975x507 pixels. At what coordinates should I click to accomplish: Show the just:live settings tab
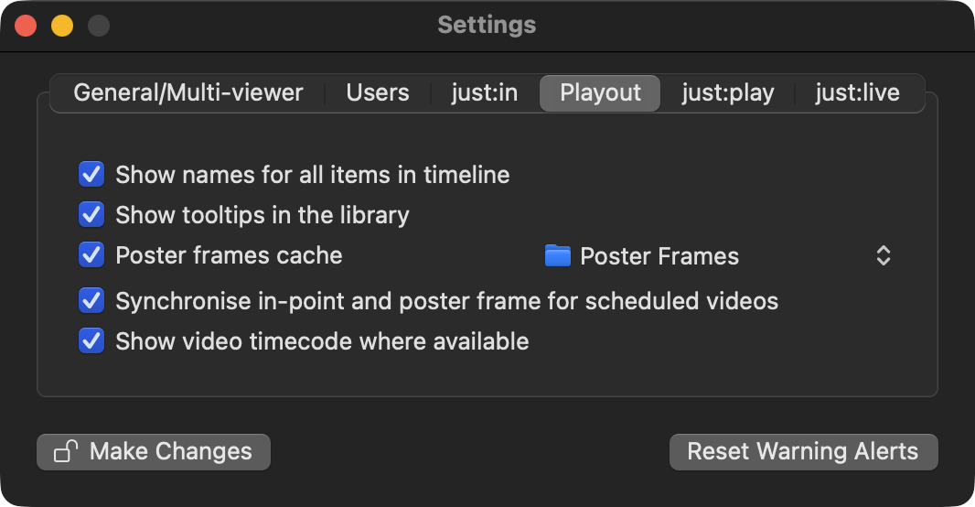pos(857,92)
